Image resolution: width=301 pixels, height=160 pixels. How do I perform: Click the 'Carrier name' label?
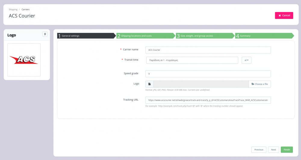131,49
